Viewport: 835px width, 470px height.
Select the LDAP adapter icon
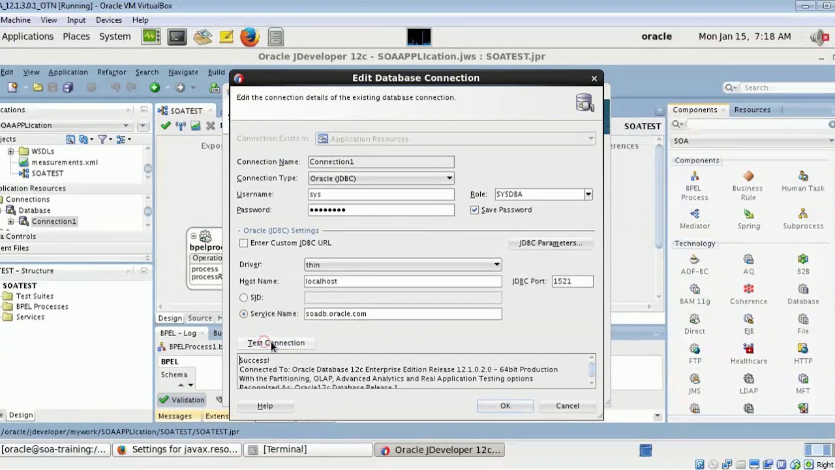click(x=748, y=379)
